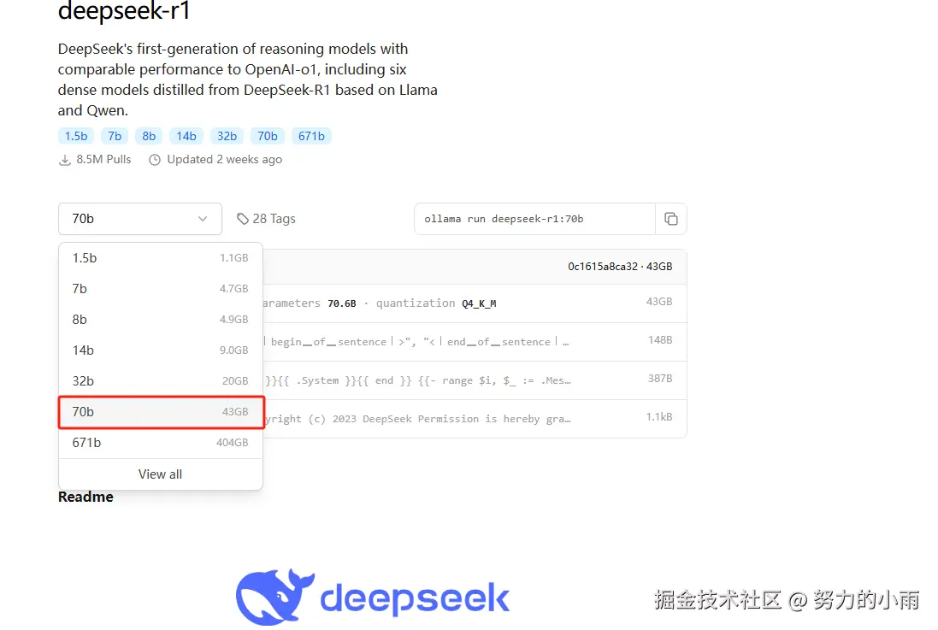Click the DeepSeek whale logo
The image size is (938, 630).
pyautogui.click(x=274, y=597)
